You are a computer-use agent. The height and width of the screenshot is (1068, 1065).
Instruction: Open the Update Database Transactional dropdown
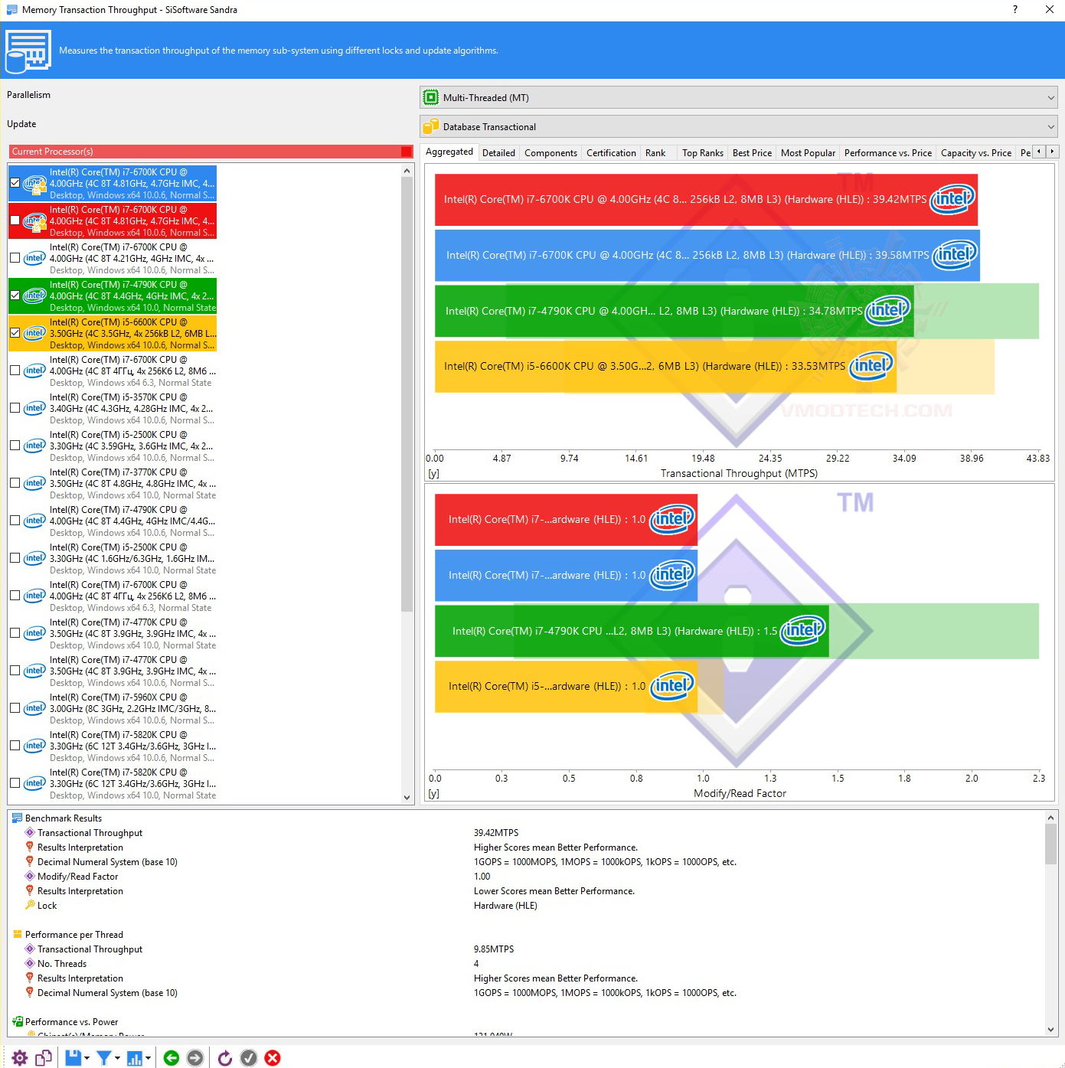coord(738,126)
